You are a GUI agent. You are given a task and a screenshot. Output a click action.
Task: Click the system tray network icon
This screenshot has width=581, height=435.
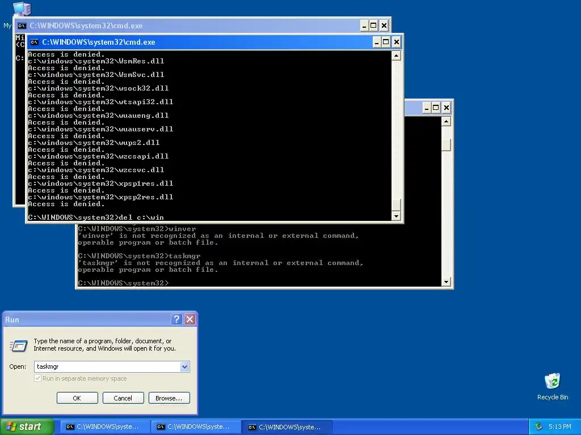tap(539, 427)
